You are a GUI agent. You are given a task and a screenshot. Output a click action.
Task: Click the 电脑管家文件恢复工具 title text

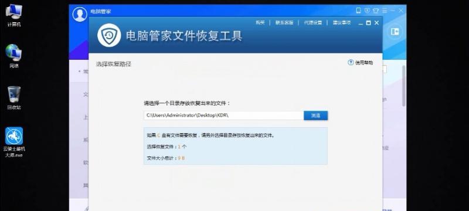[184, 36]
